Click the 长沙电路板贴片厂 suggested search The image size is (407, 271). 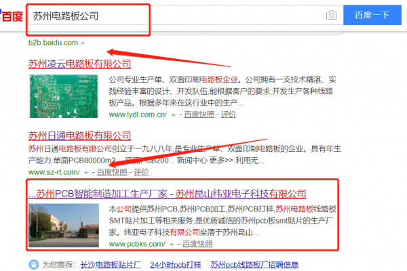click(111, 264)
